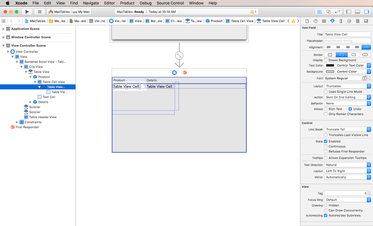Click the Stop button
This screenshot has width=373, height=226.
point(40,11)
